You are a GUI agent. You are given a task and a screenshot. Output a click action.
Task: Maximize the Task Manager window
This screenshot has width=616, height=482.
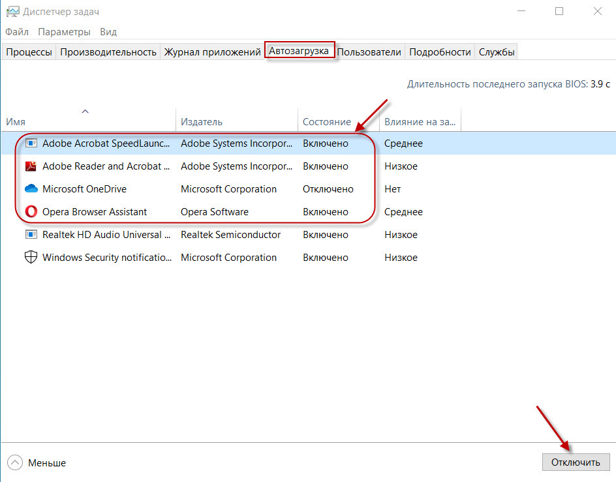[x=559, y=11]
